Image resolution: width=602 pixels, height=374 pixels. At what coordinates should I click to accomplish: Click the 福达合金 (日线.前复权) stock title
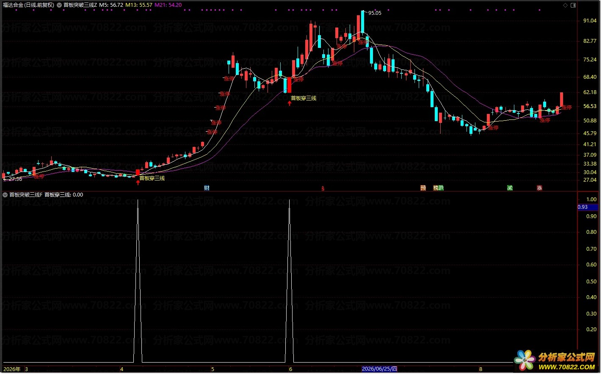point(28,5)
